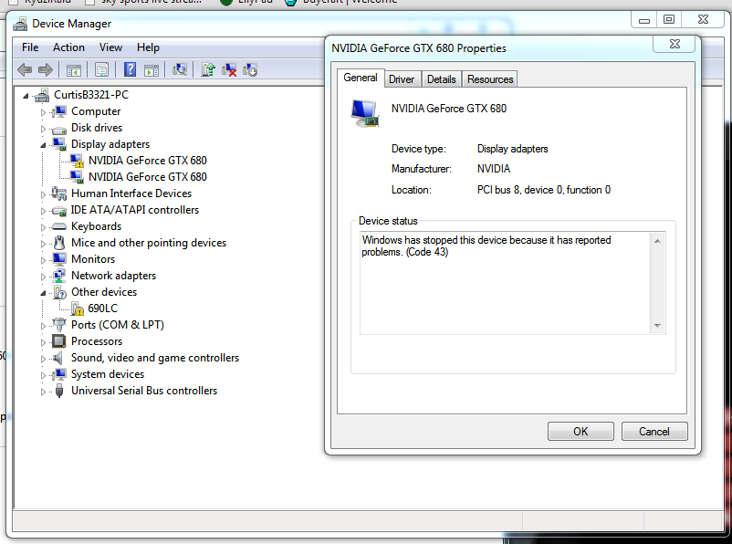The height and width of the screenshot is (544, 732).
Task: Open the Action menu
Action: (x=68, y=47)
